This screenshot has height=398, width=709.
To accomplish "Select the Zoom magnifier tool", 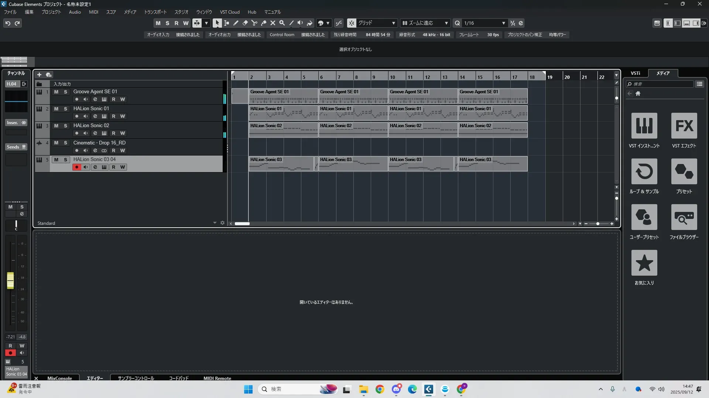I will click(x=282, y=23).
